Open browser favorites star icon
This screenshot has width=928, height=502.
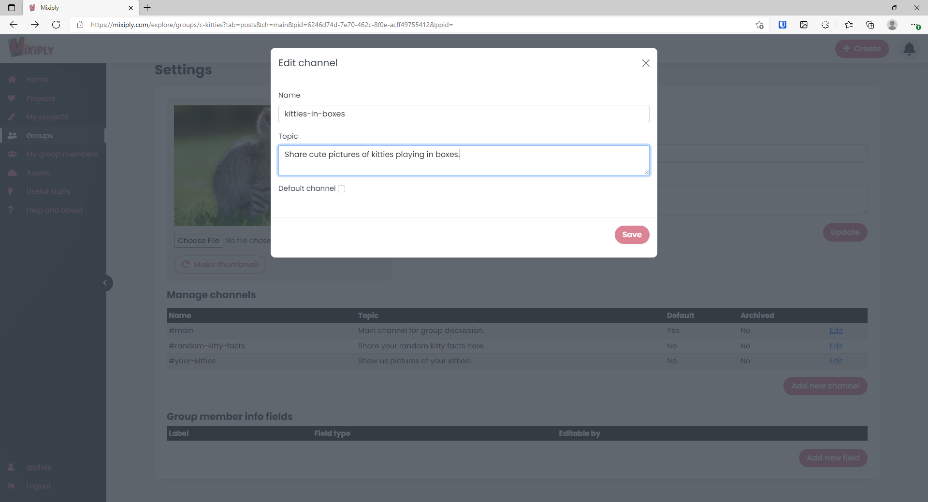[849, 25]
